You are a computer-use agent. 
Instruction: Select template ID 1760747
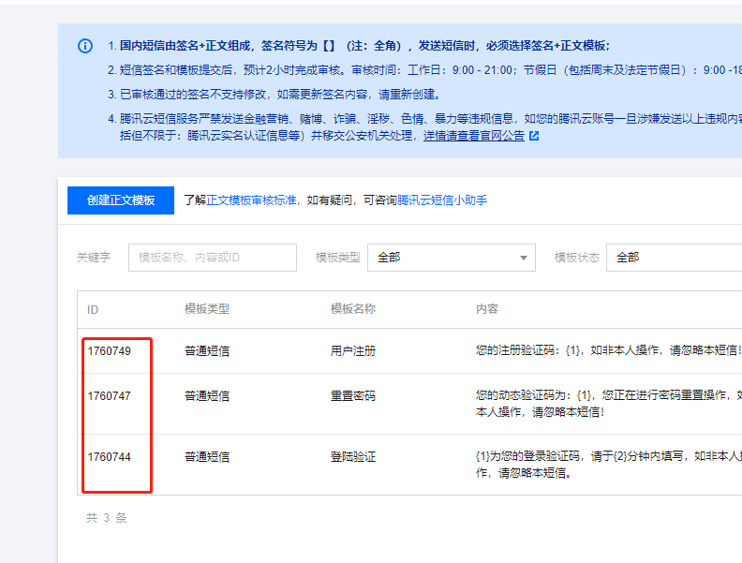(110, 396)
